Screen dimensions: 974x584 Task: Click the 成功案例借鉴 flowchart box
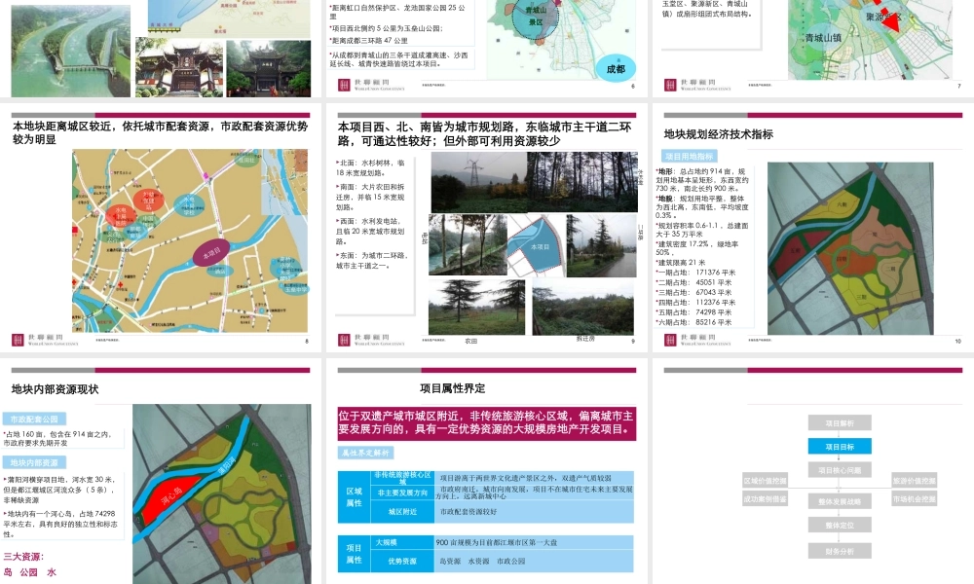point(766,499)
